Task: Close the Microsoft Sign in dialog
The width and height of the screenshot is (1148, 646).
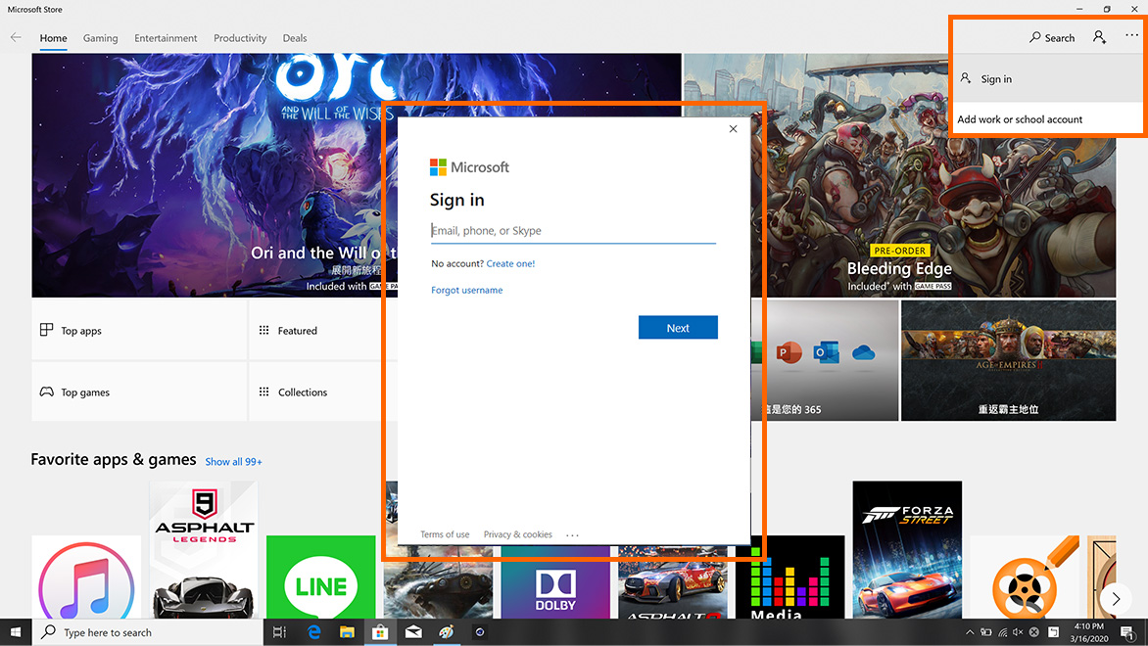Action: (x=733, y=129)
